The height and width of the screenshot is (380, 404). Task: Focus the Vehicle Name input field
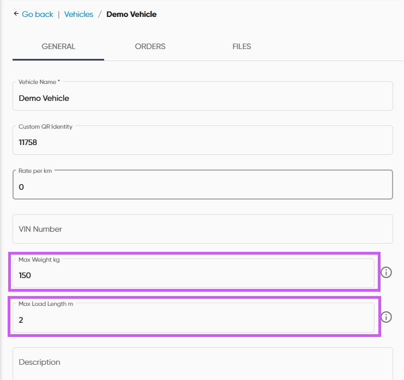pyautogui.click(x=202, y=99)
